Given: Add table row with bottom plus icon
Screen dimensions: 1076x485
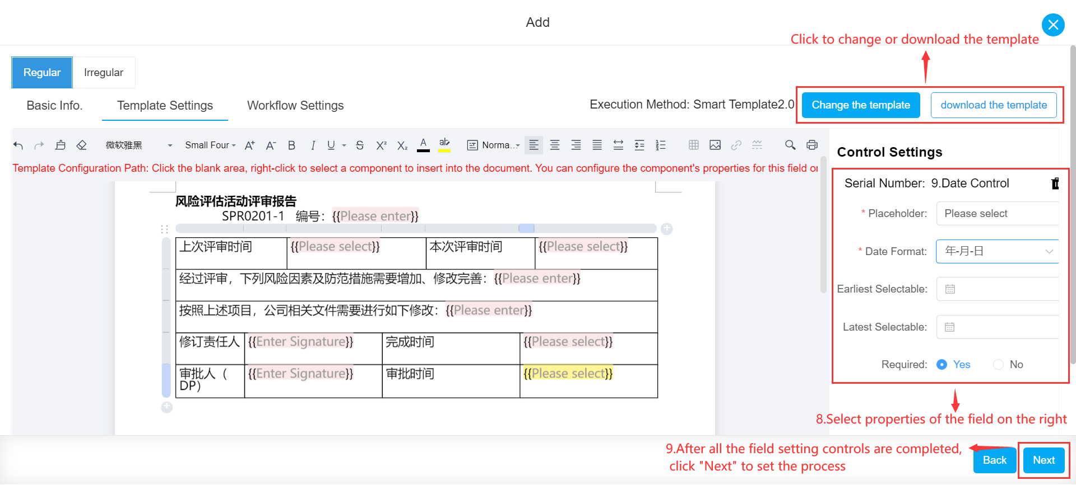Looking at the screenshot, I should pyautogui.click(x=167, y=407).
